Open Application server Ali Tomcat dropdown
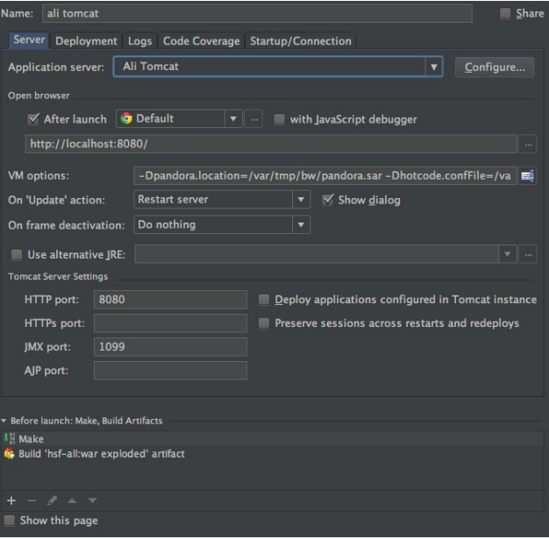Screen dimensions: 549x539 [x=278, y=67]
